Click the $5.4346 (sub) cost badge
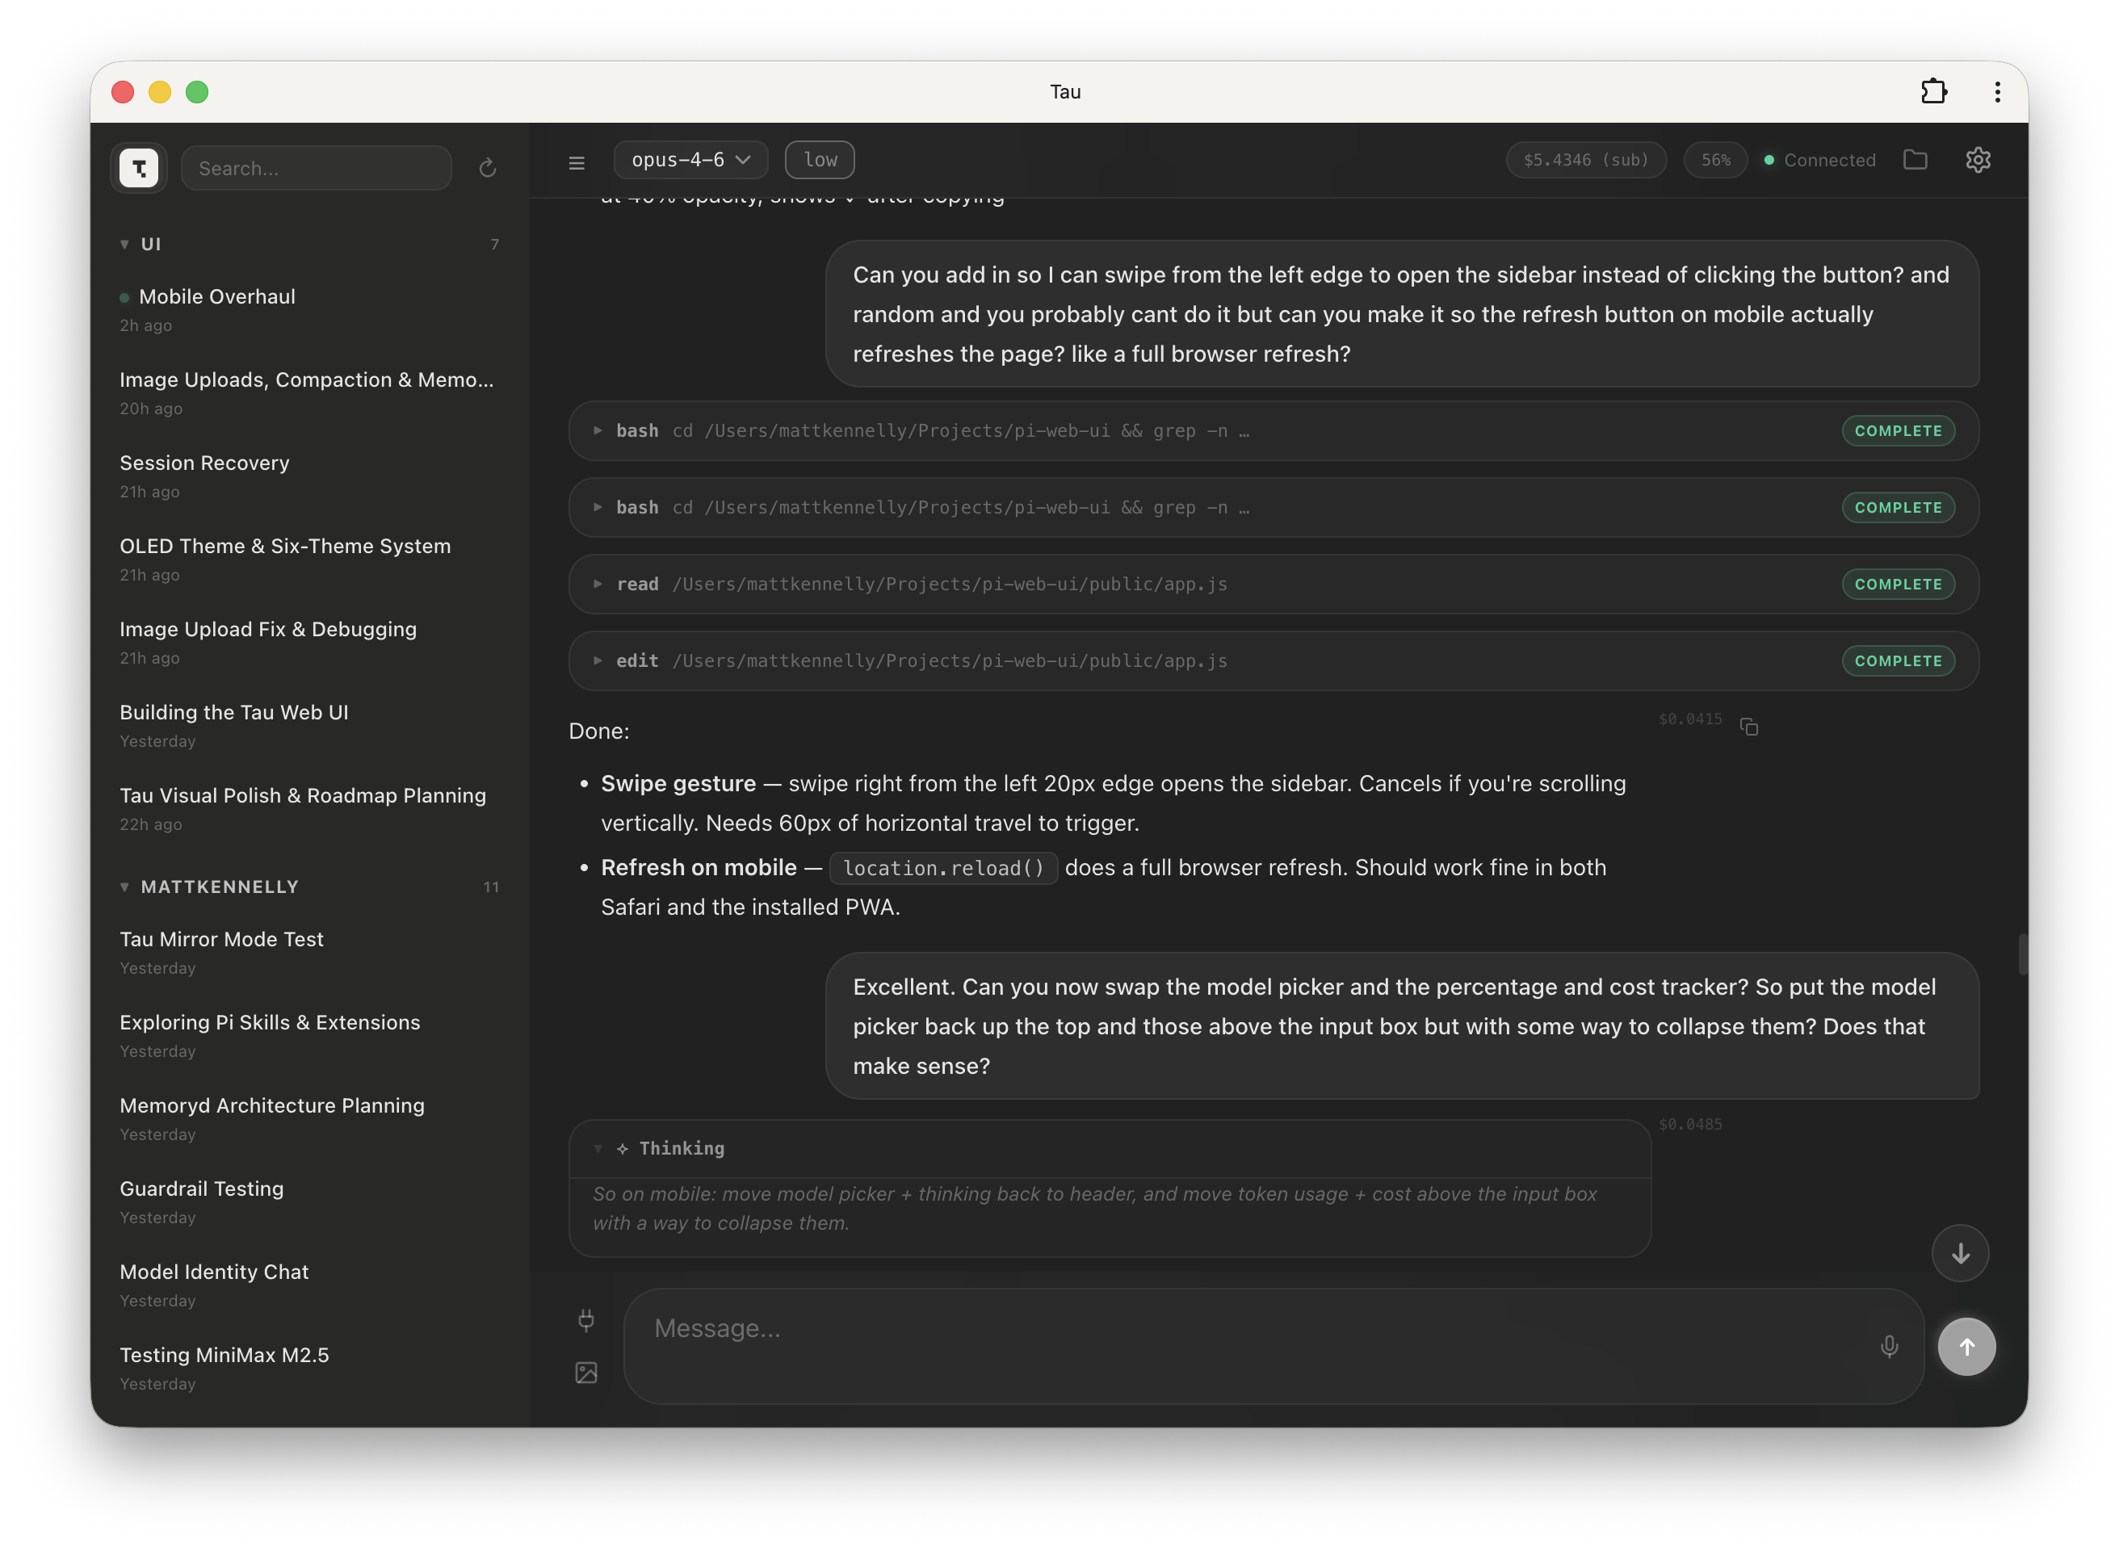Viewport: 2119px width, 1547px height. pyautogui.click(x=1586, y=160)
